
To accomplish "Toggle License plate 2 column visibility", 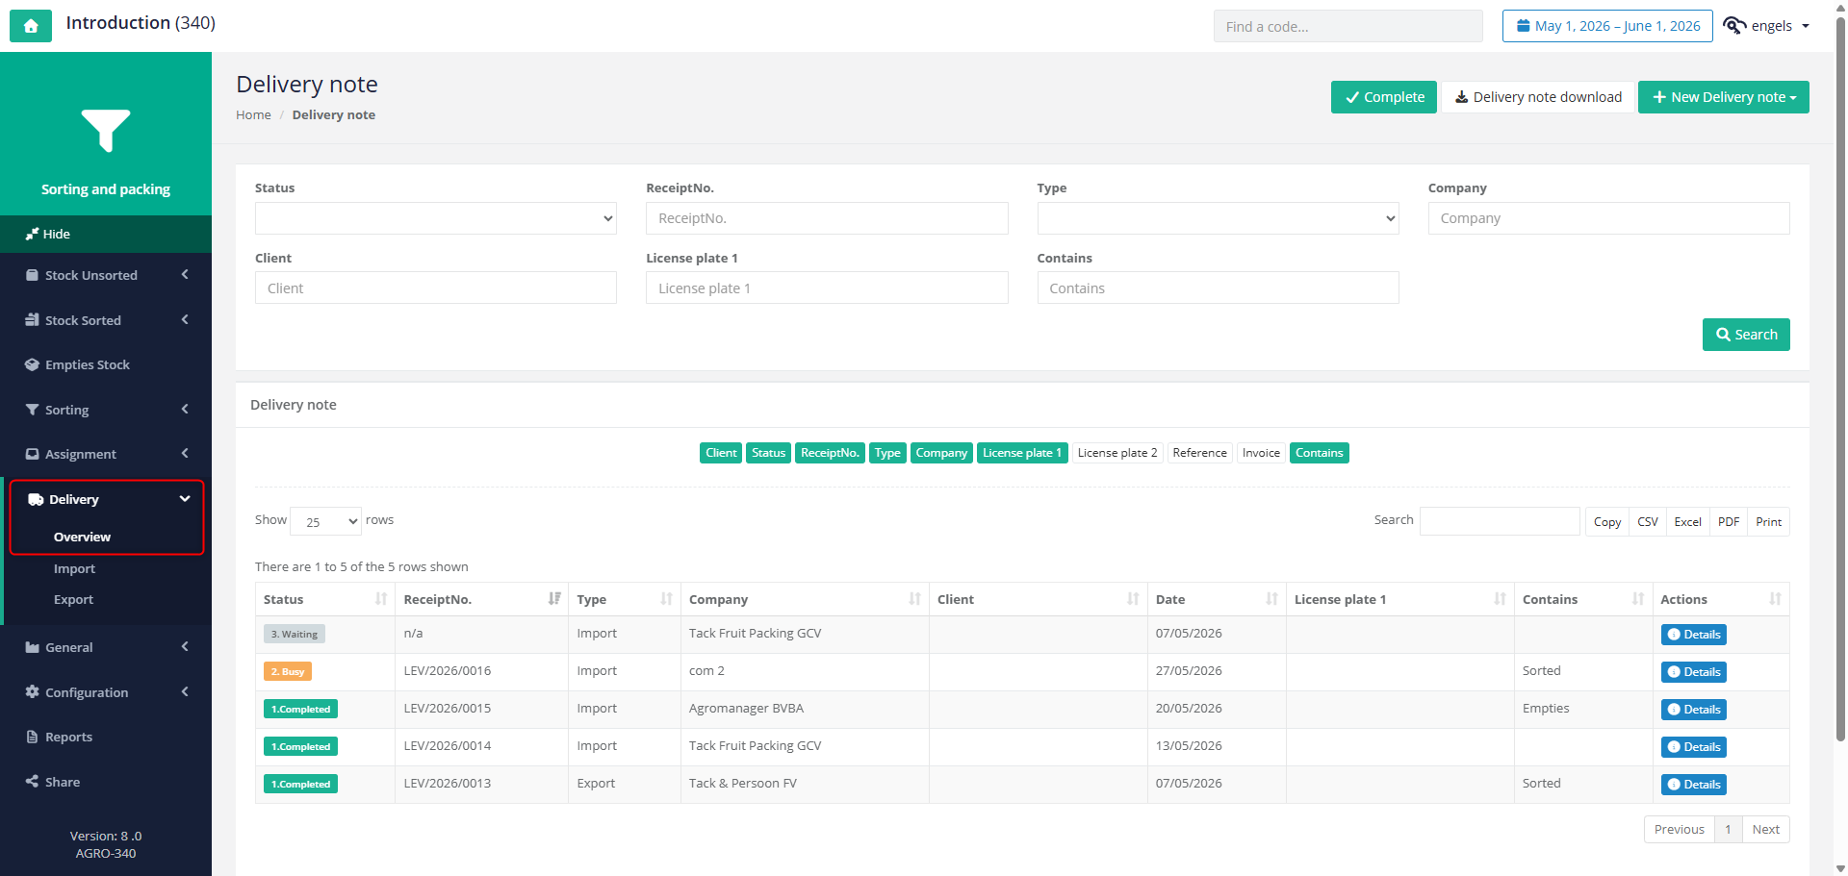I will [1117, 453].
